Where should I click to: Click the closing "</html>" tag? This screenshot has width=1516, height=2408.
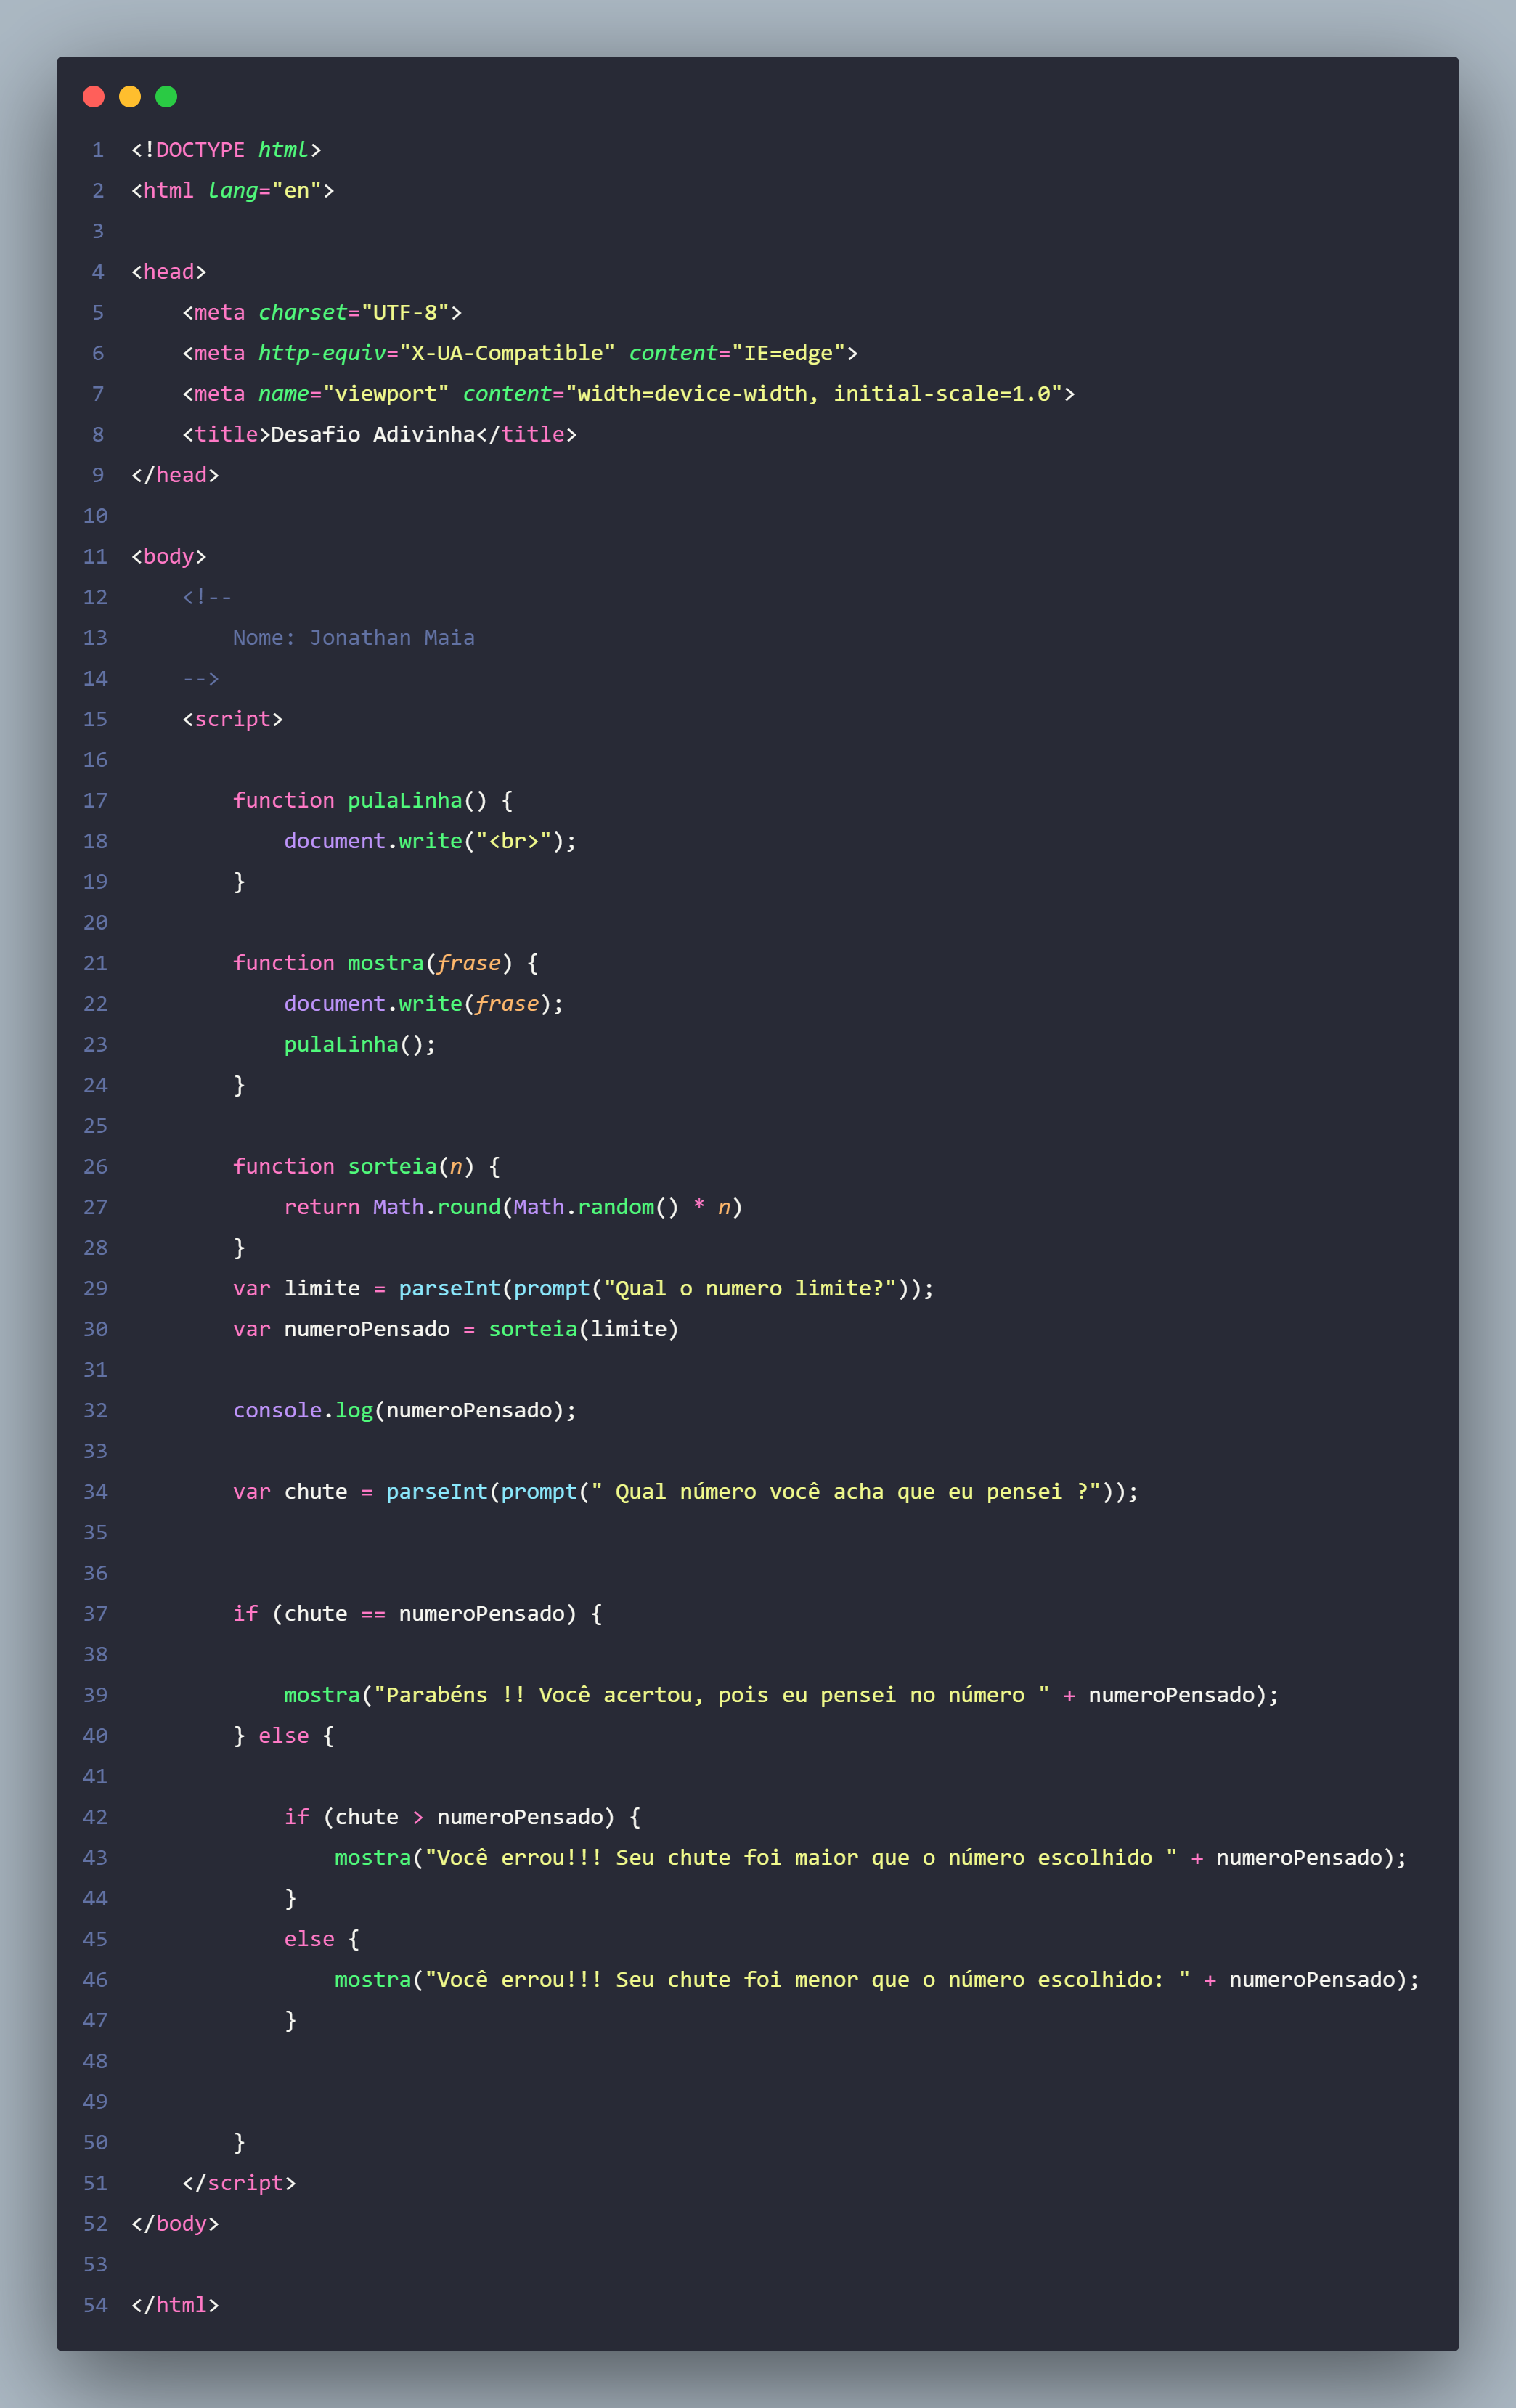click(175, 2305)
